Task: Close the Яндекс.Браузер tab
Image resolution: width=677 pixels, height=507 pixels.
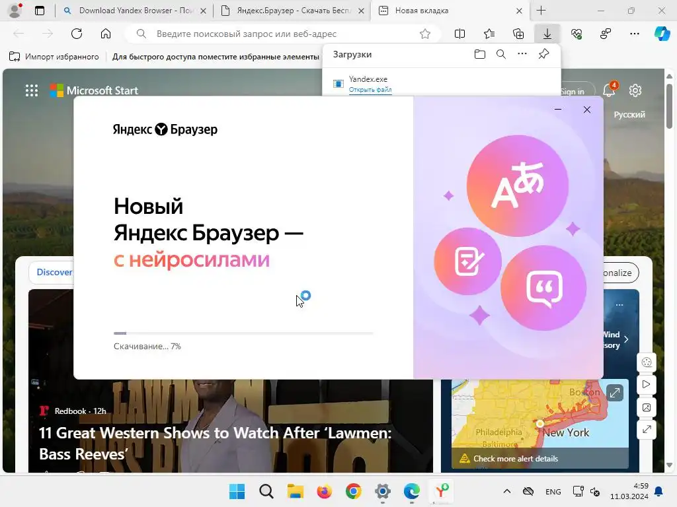Action: click(362, 11)
